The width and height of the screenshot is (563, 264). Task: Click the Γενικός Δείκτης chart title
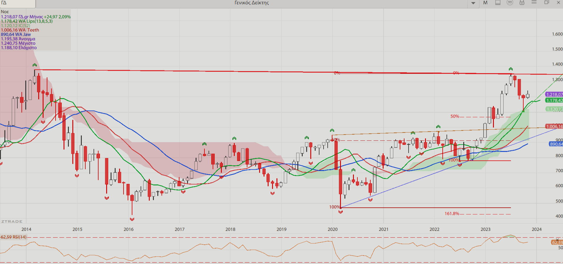point(251,3)
